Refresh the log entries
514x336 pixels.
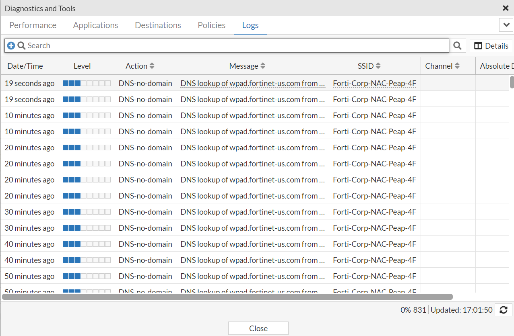click(504, 310)
